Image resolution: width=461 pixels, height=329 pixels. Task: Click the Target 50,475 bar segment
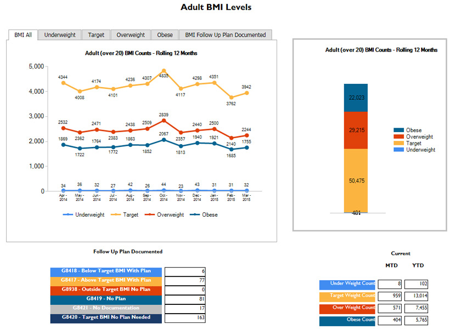(x=356, y=180)
